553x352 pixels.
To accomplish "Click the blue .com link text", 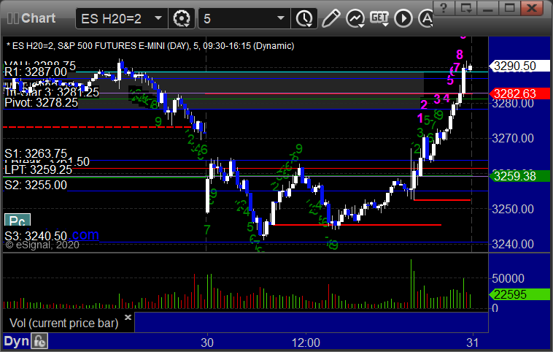I will (x=85, y=234).
